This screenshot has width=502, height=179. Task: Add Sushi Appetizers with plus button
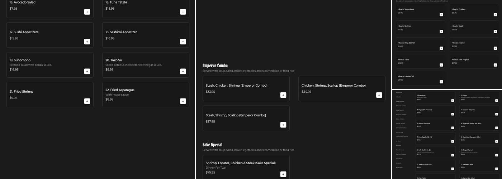point(87,42)
